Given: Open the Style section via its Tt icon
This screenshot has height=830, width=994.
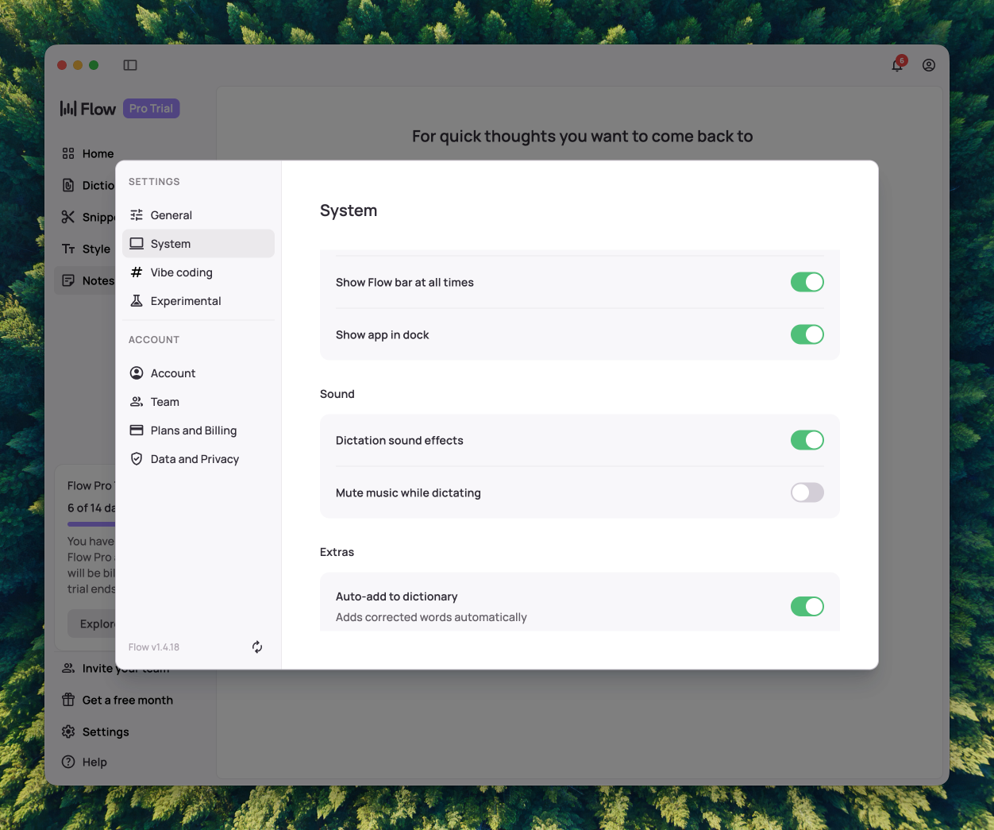Looking at the screenshot, I should point(69,249).
